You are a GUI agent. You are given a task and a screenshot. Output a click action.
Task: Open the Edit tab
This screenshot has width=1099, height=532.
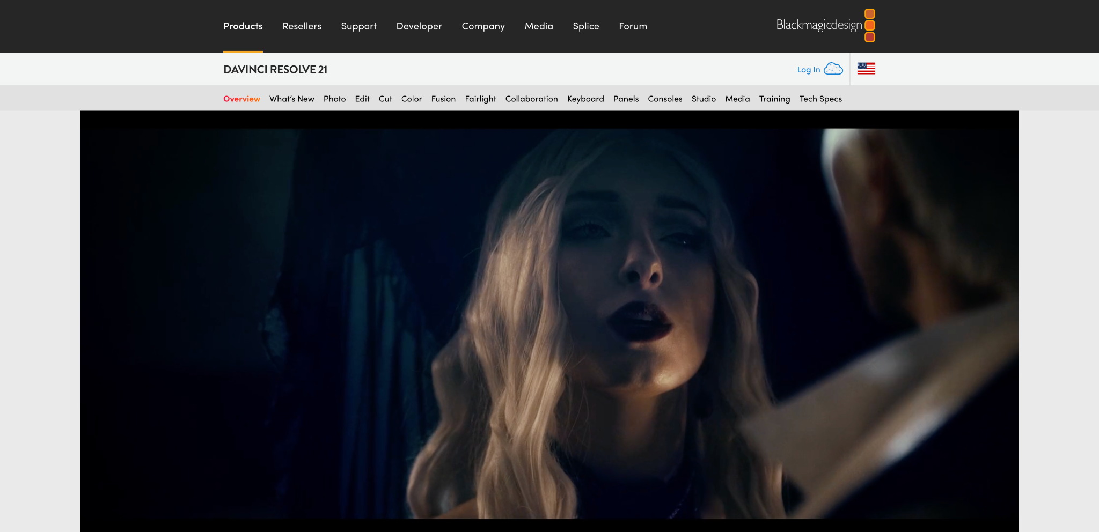coord(362,99)
